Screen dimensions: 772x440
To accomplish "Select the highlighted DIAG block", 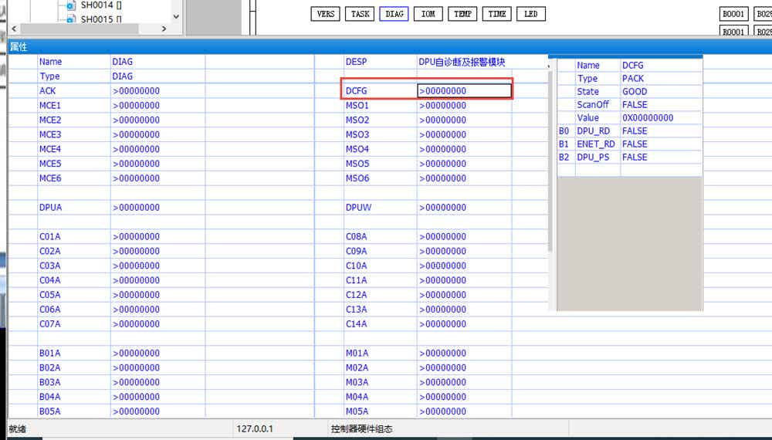I will coord(394,14).
